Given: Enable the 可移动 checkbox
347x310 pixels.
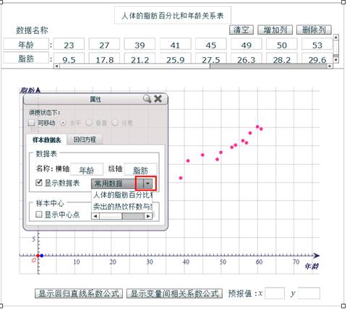Looking at the screenshot, I should (x=32, y=123).
